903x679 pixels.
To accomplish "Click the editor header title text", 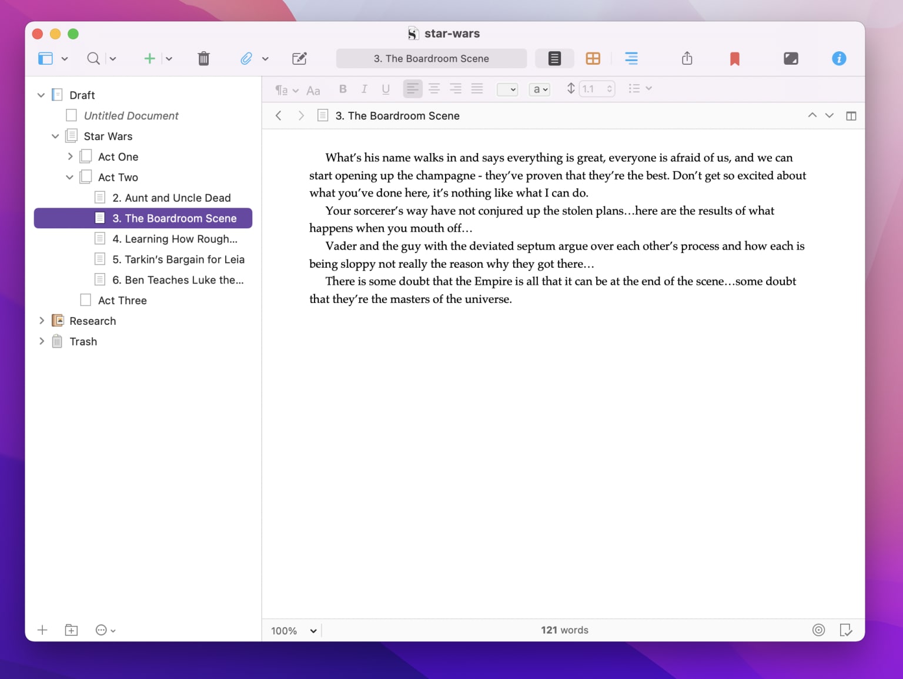I will point(397,116).
